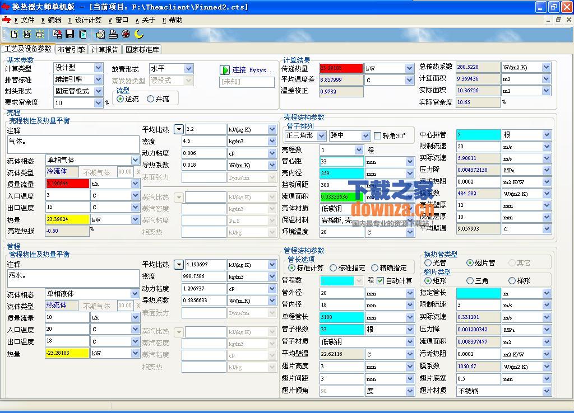574x413 pixels.
Task: Open the 排管标准 dropdown showing 维维引擎
Action: coord(98,79)
